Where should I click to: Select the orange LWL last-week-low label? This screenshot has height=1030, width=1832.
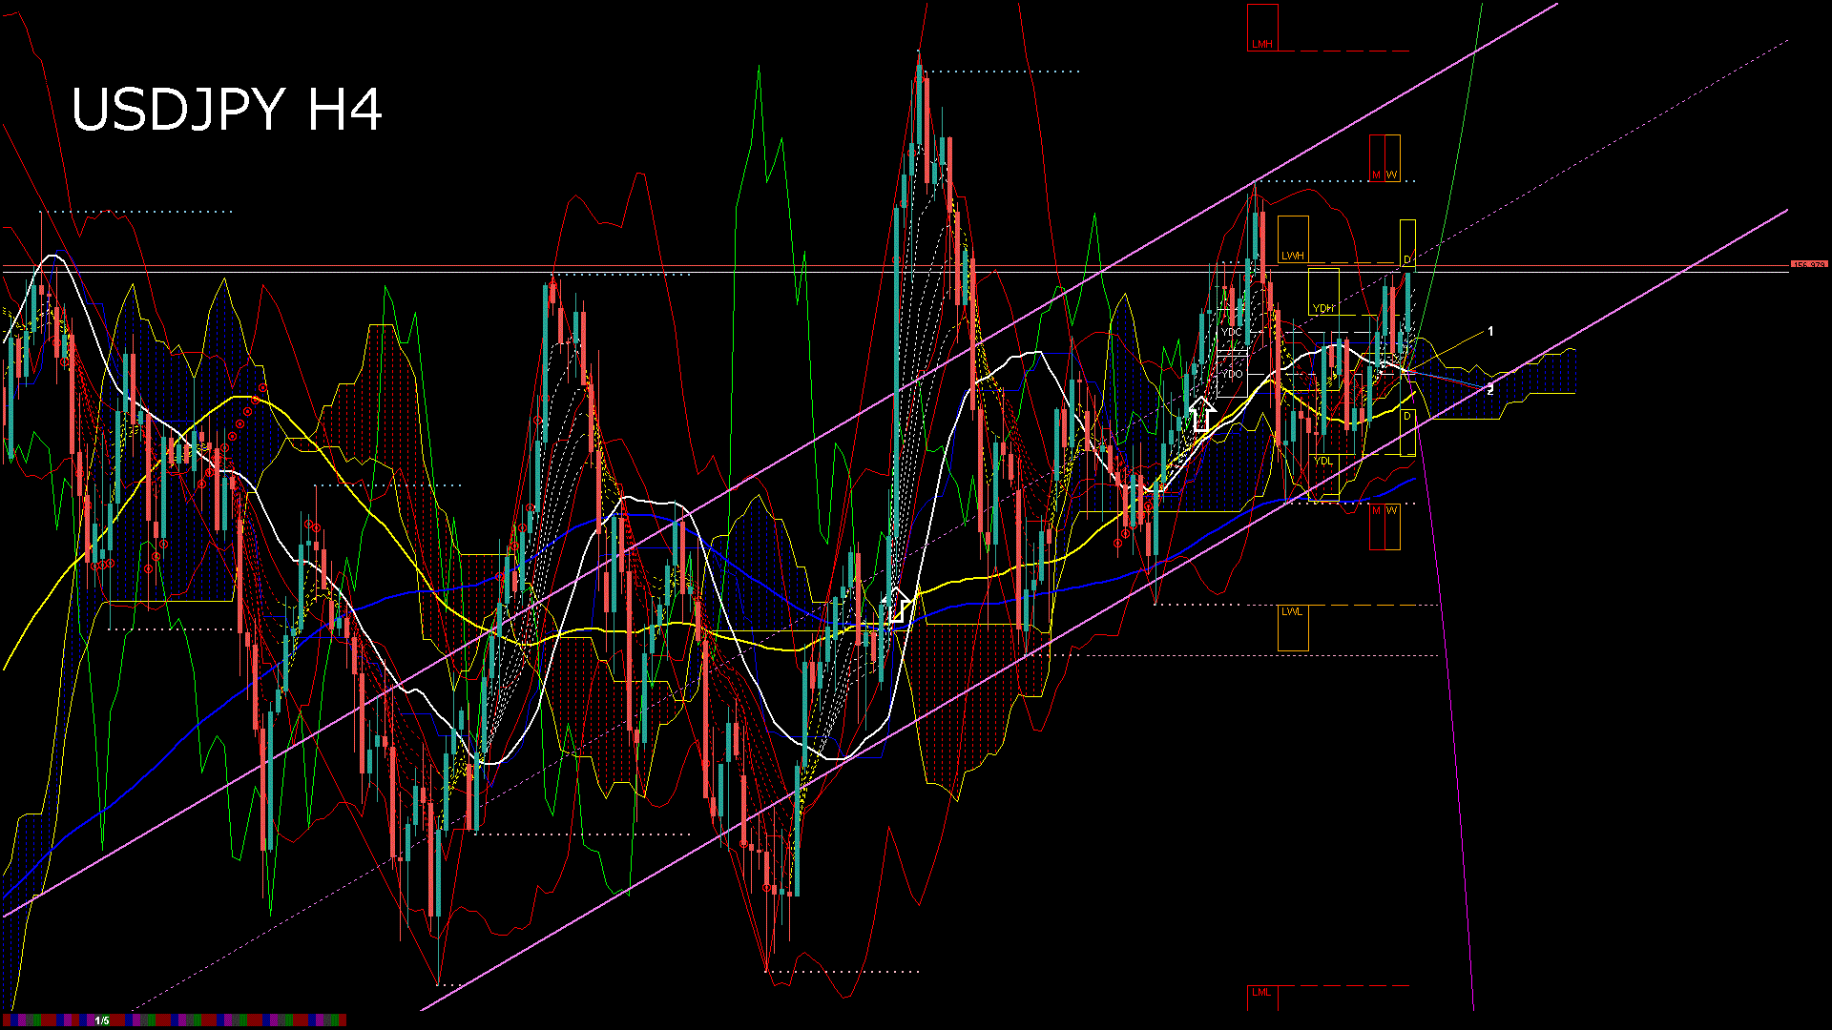pyautogui.click(x=1292, y=611)
